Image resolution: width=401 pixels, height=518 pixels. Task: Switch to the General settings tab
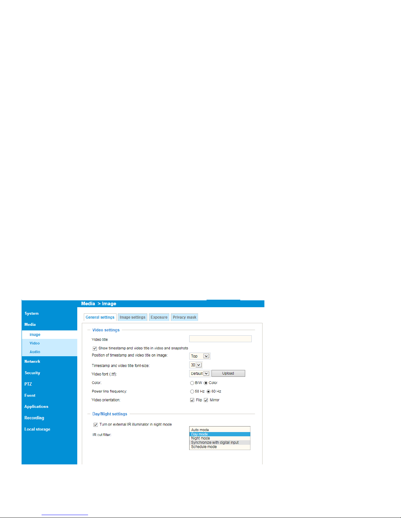pyautogui.click(x=100, y=317)
